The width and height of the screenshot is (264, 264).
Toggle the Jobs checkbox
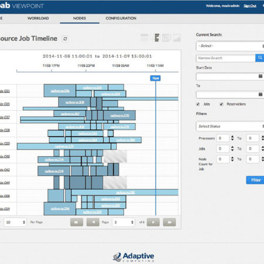pyautogui.click(x=198, y=104)
